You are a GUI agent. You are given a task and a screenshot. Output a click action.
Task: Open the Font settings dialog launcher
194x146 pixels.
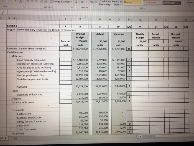coord(24,7)
